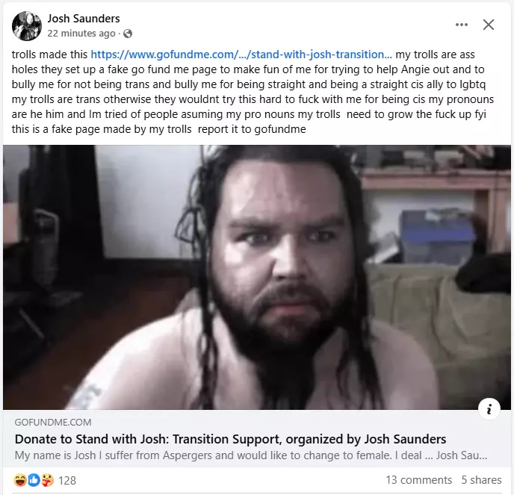Click the 'report it to gofundme' line of post
Image resolution: width=514 pixels, height=495 pixels.
click(x=252, y=129)
